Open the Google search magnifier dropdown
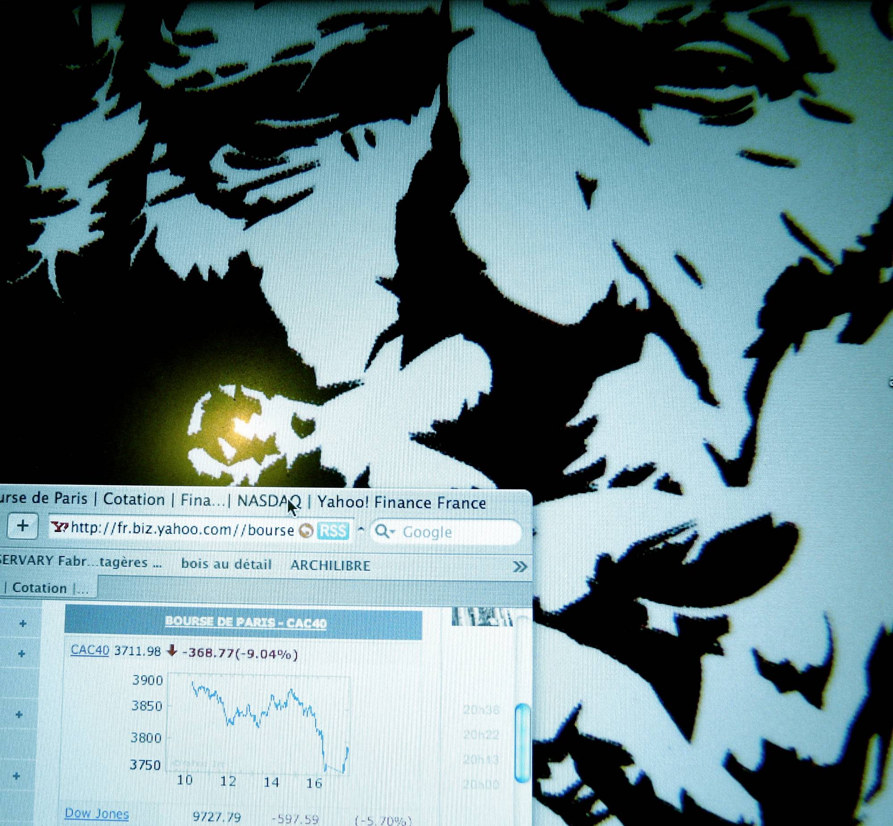The width and height of the screenshot is (893, 826). pyautogui.click(x=385, y=531)
